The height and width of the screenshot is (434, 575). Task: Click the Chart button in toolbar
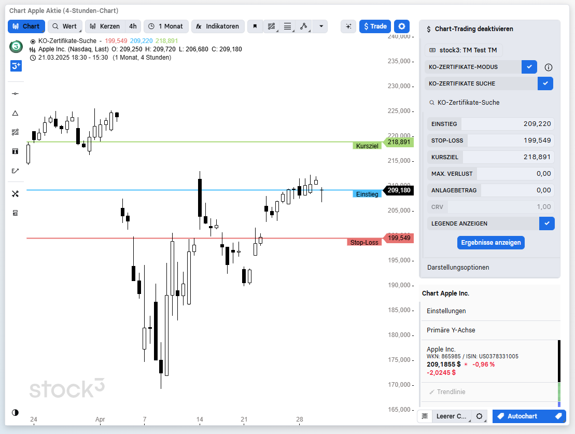[26, 26]
